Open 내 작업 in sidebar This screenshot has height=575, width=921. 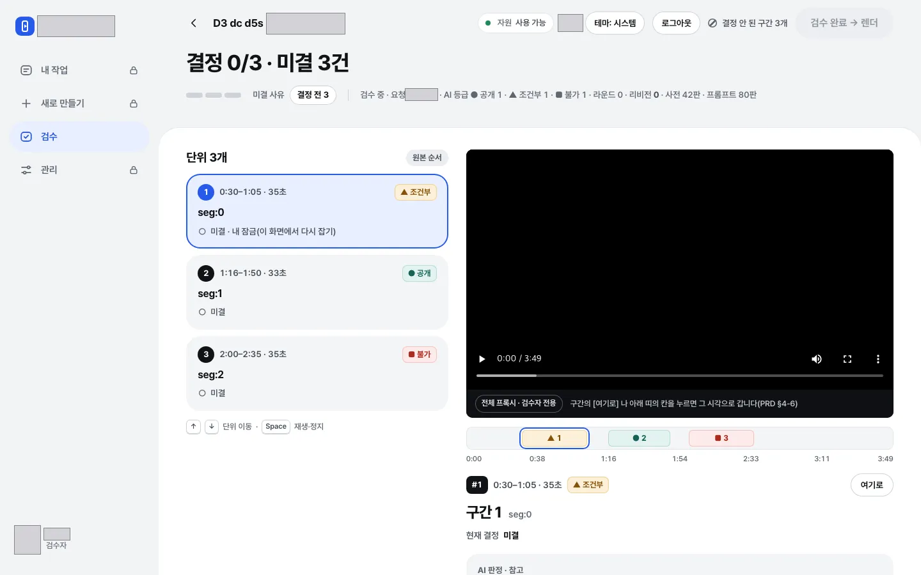coord(79,70)
